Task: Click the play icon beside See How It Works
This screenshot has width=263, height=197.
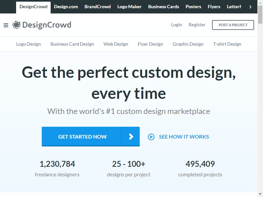Action: pos(151,137)
